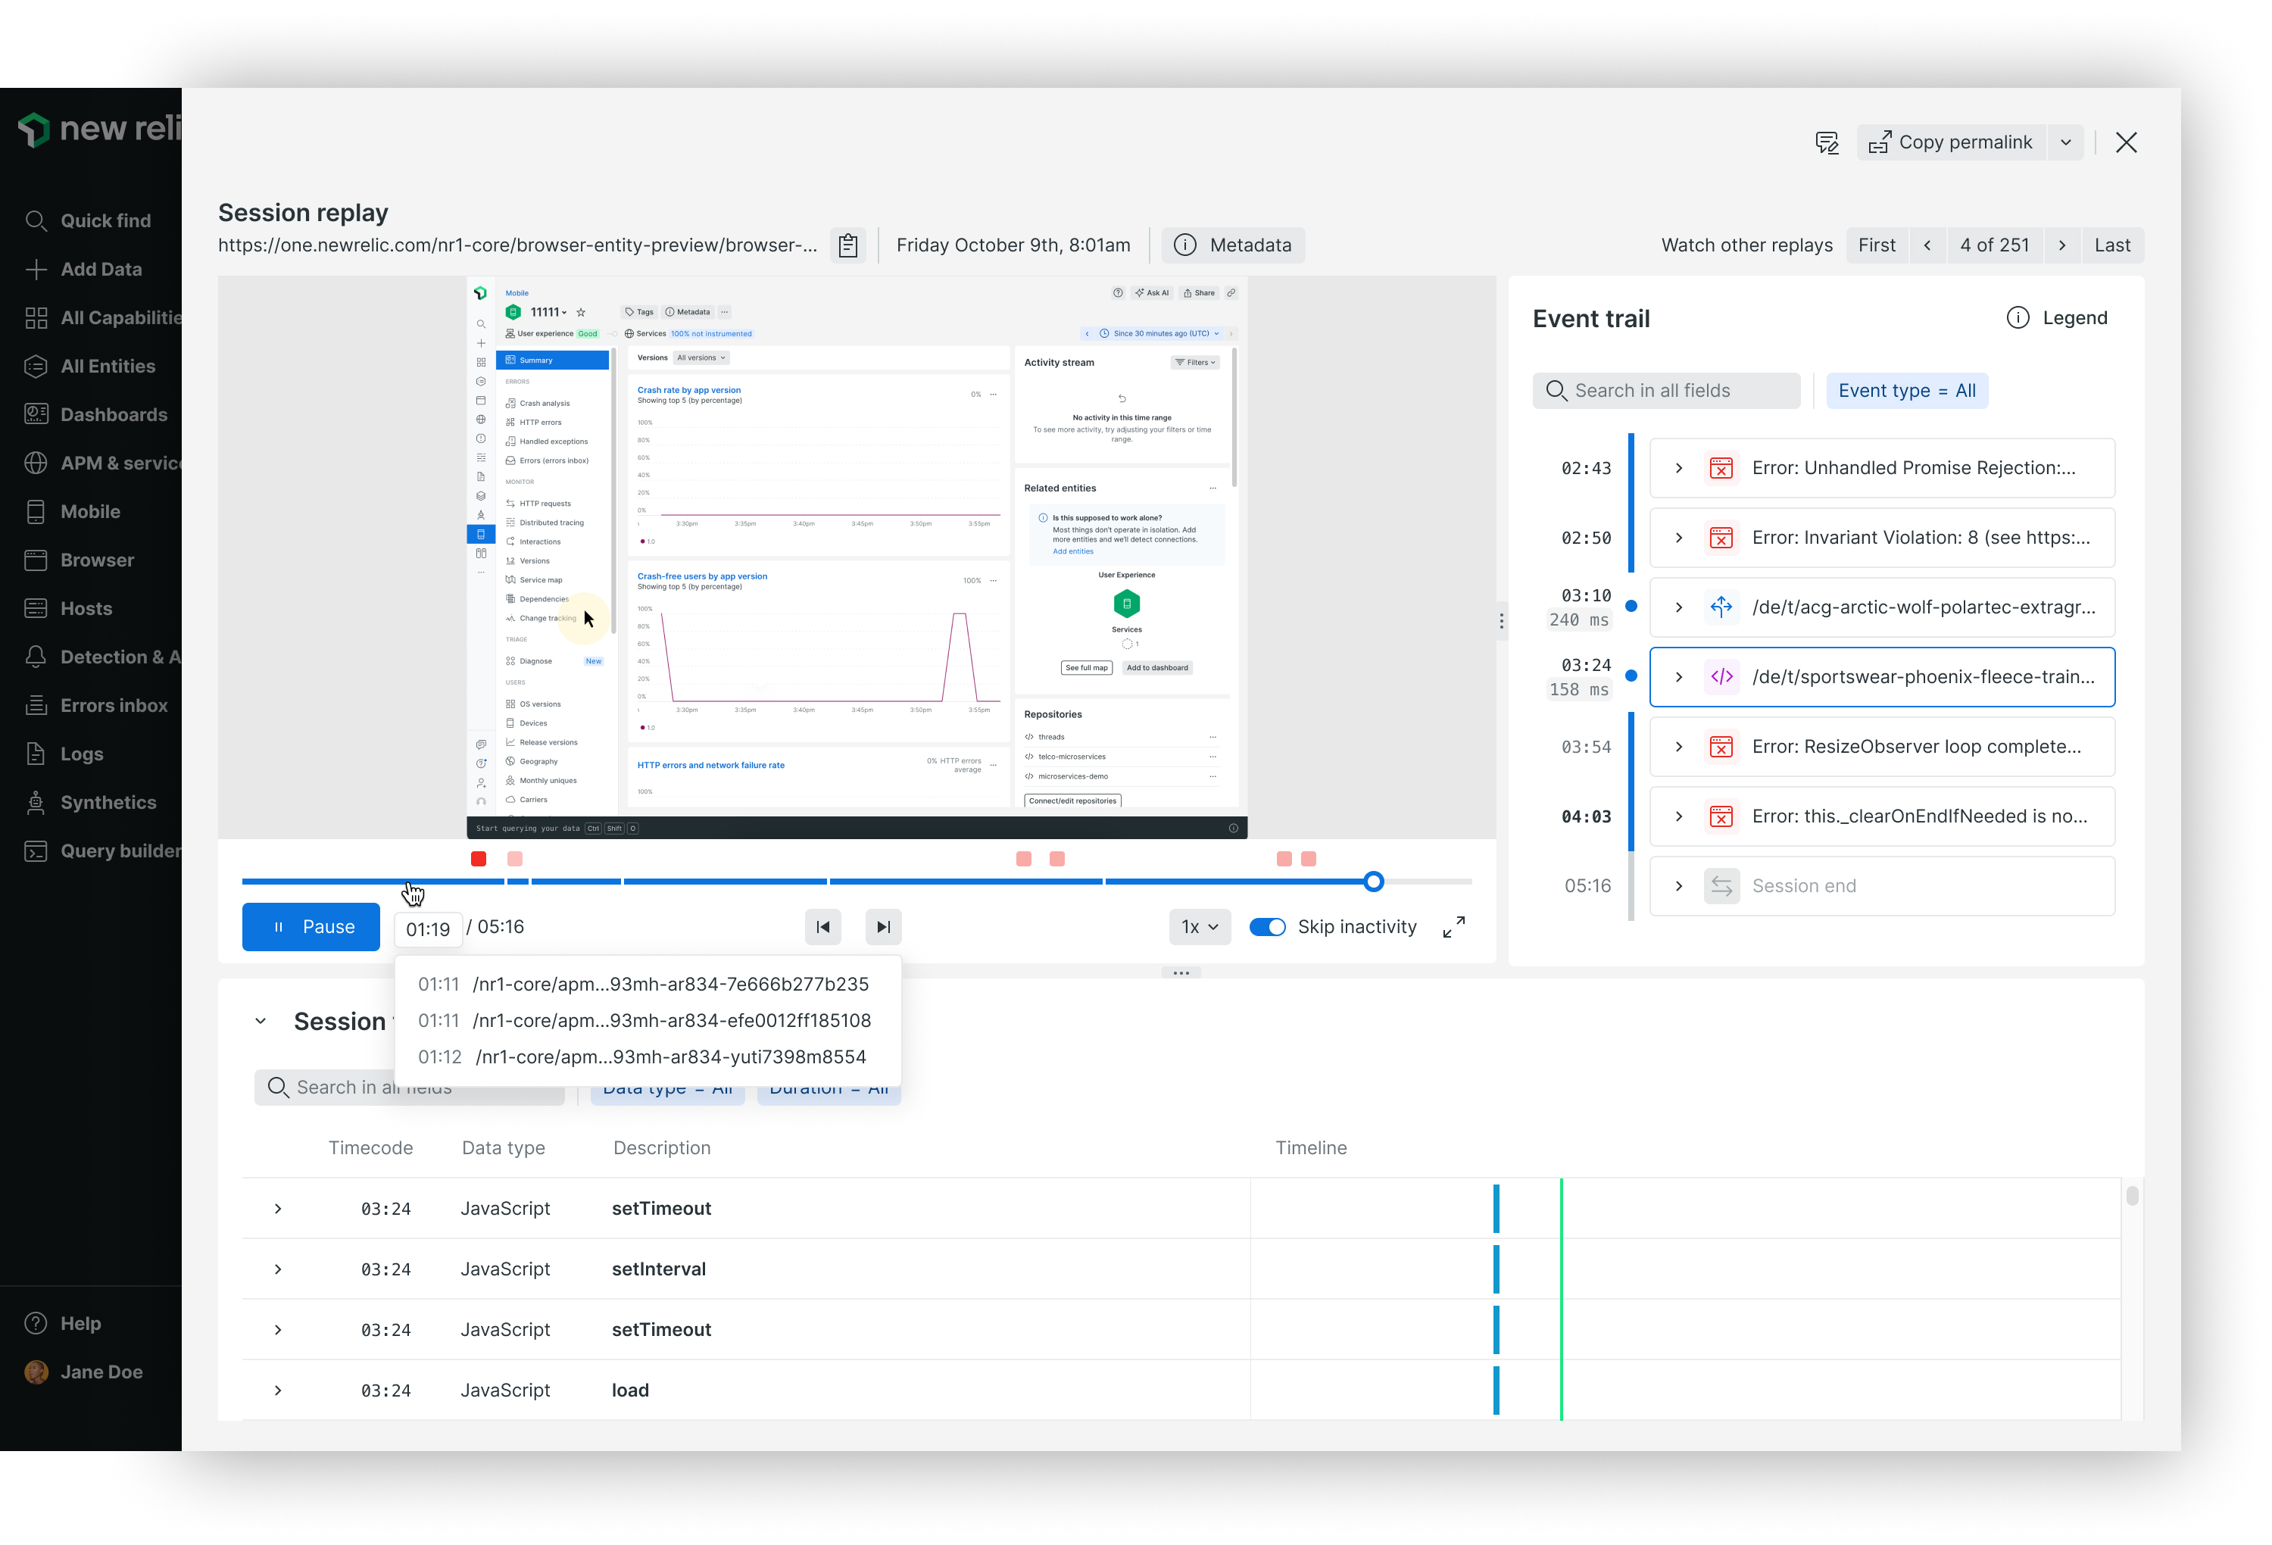
Task: Open playback speed 1x dropdown
Action: (x=1200, y=927)
